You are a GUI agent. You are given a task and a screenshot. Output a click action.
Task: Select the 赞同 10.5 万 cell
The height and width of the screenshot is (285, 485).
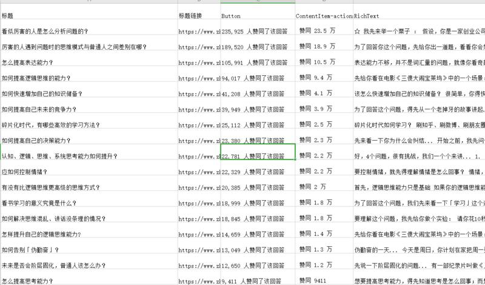click(324, 62)
